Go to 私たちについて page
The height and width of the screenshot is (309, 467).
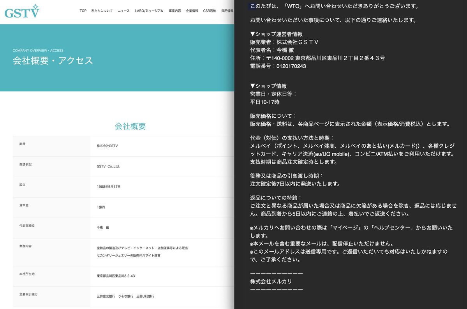(102, 11)
